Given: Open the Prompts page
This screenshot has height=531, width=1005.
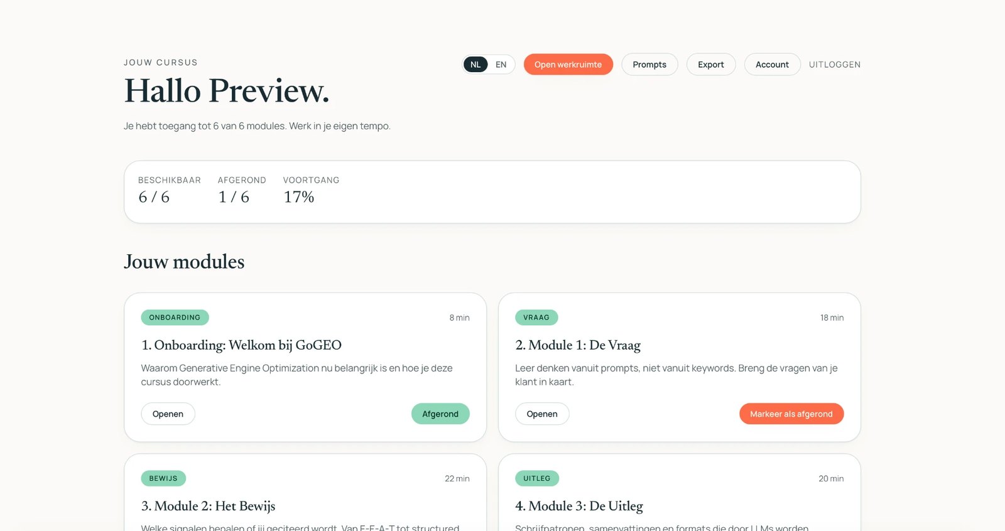Looking at the screenshot, I should 649,65.
